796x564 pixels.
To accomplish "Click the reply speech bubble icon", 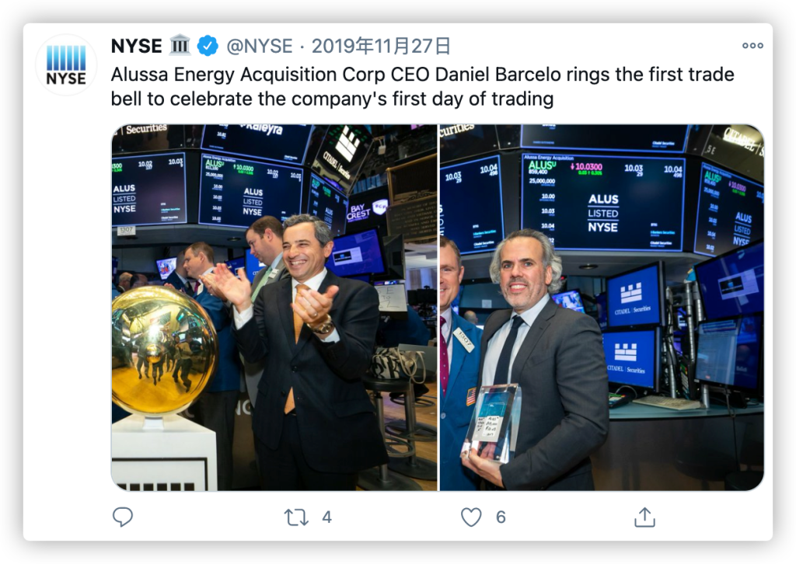I will point(123,517).
